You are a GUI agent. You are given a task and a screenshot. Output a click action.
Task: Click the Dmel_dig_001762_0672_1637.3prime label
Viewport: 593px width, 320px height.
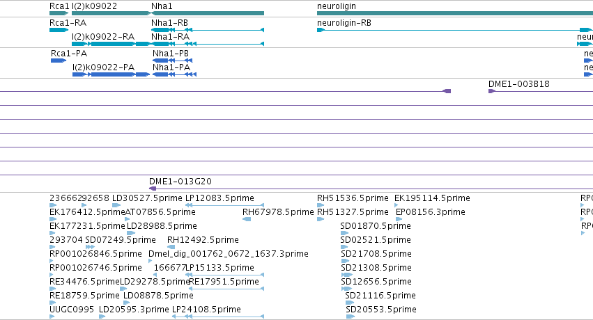point(229,254)
